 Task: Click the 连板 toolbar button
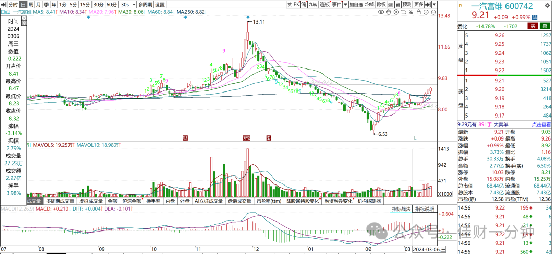coord(325,5)
